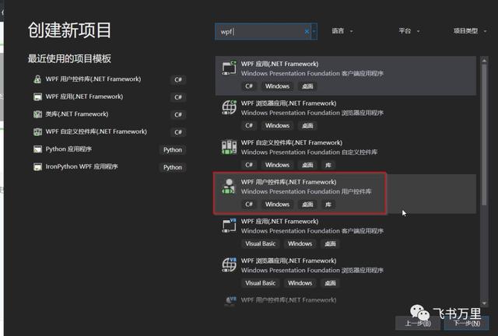498x336 pixels.
Task: Click Visual Basic WPF 浏览器应用 globe icon
Action: pyautogui.click(x=230, y=264)
